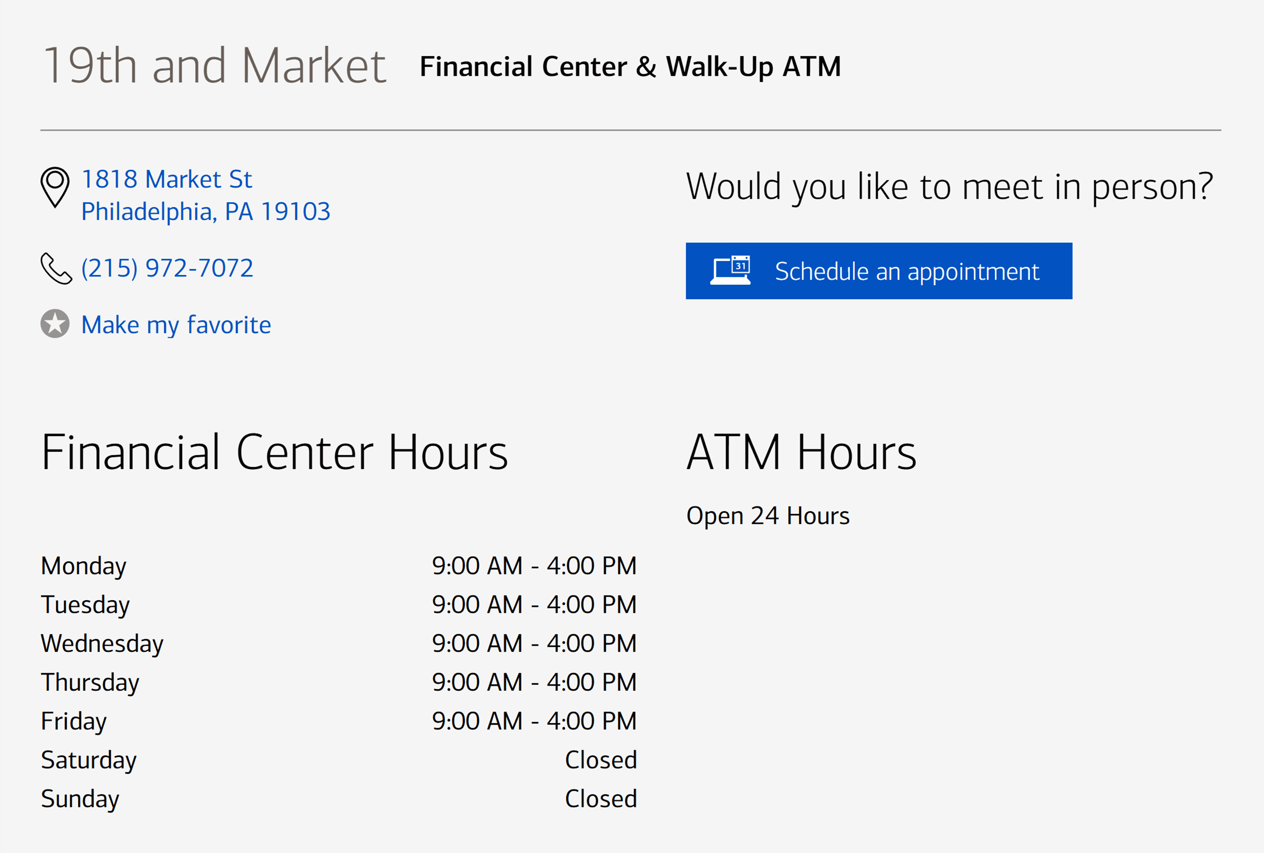The width and height of the screenshot is (1264, 853).
Task: Select the Open 24 Hours text
Action: coord(768,515)
